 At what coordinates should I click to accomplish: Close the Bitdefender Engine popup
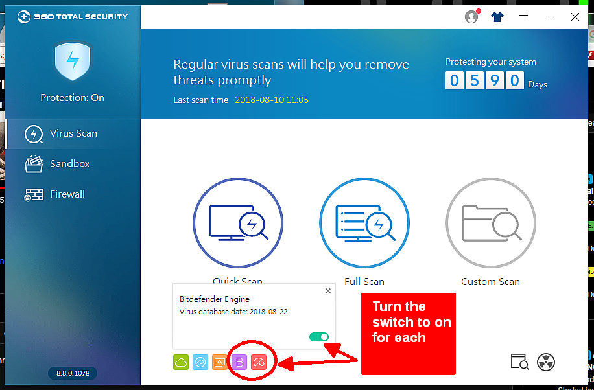328,291
